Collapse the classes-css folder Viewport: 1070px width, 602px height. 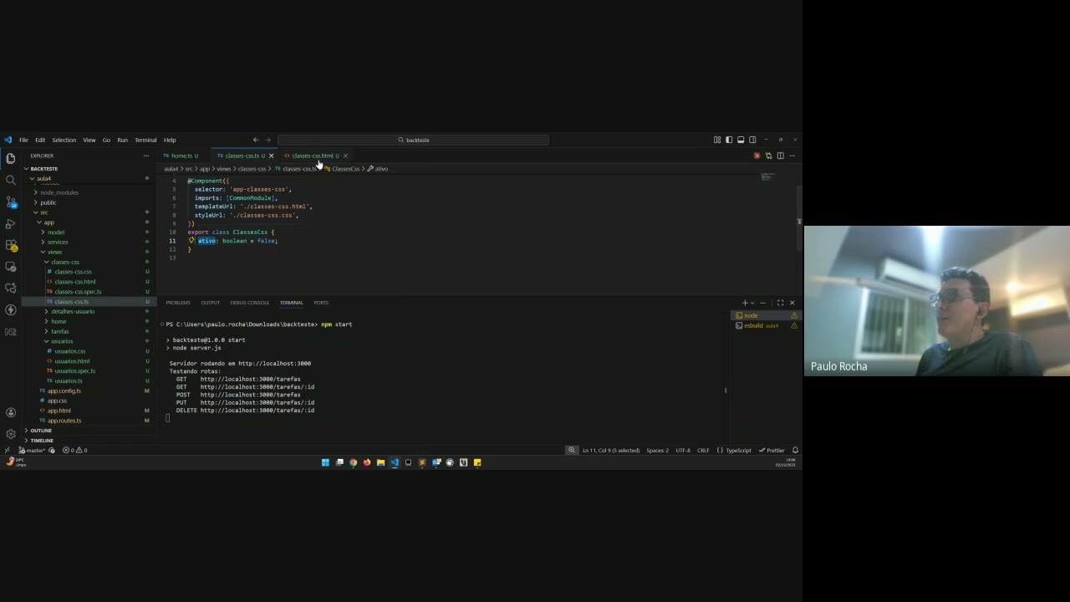click(x=88, y=262)
